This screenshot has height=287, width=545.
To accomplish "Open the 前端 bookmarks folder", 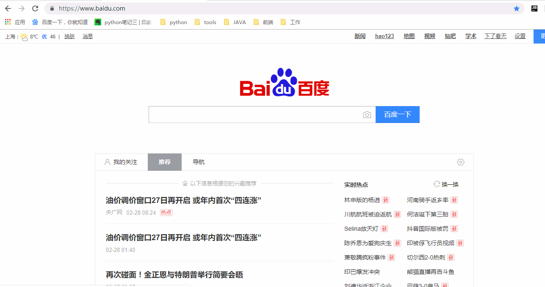I will [263, 22].
